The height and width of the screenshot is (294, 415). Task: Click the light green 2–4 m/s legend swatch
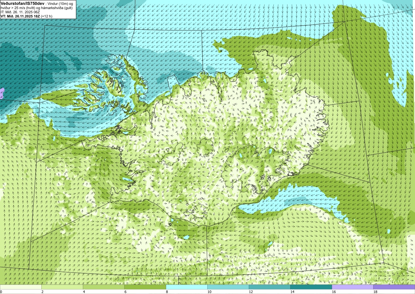click(x=62, y=287)
